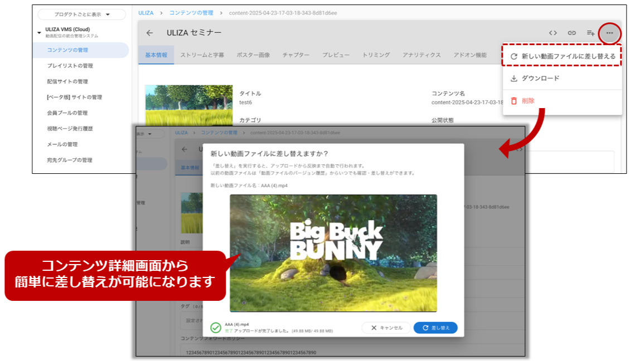The image size is (635, 361).
Task: Switch to the プレビュー tab
Action: [x=336, y=55]
